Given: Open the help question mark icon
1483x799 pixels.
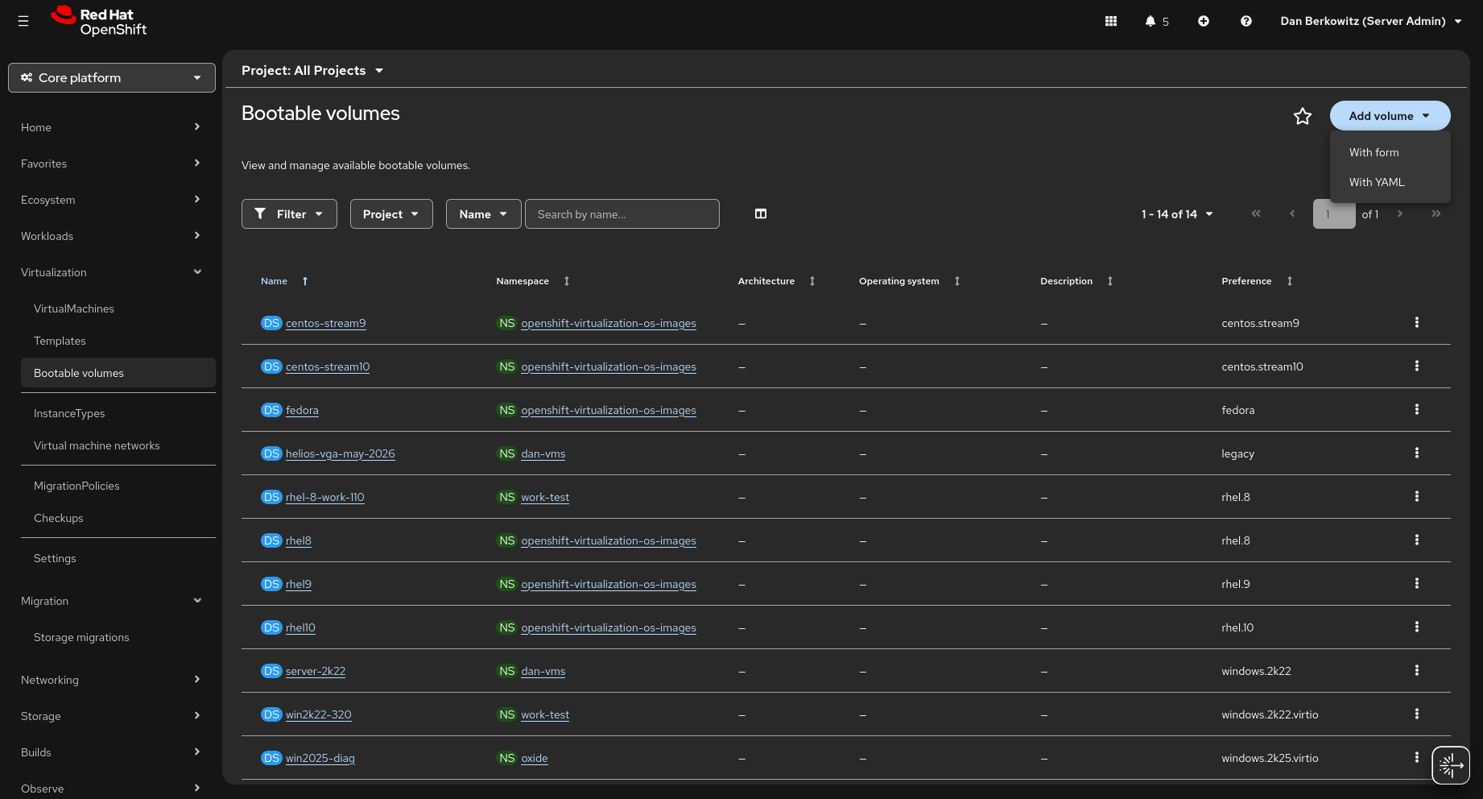Looking at the screenshot, I should click(x=1245, y=21).
